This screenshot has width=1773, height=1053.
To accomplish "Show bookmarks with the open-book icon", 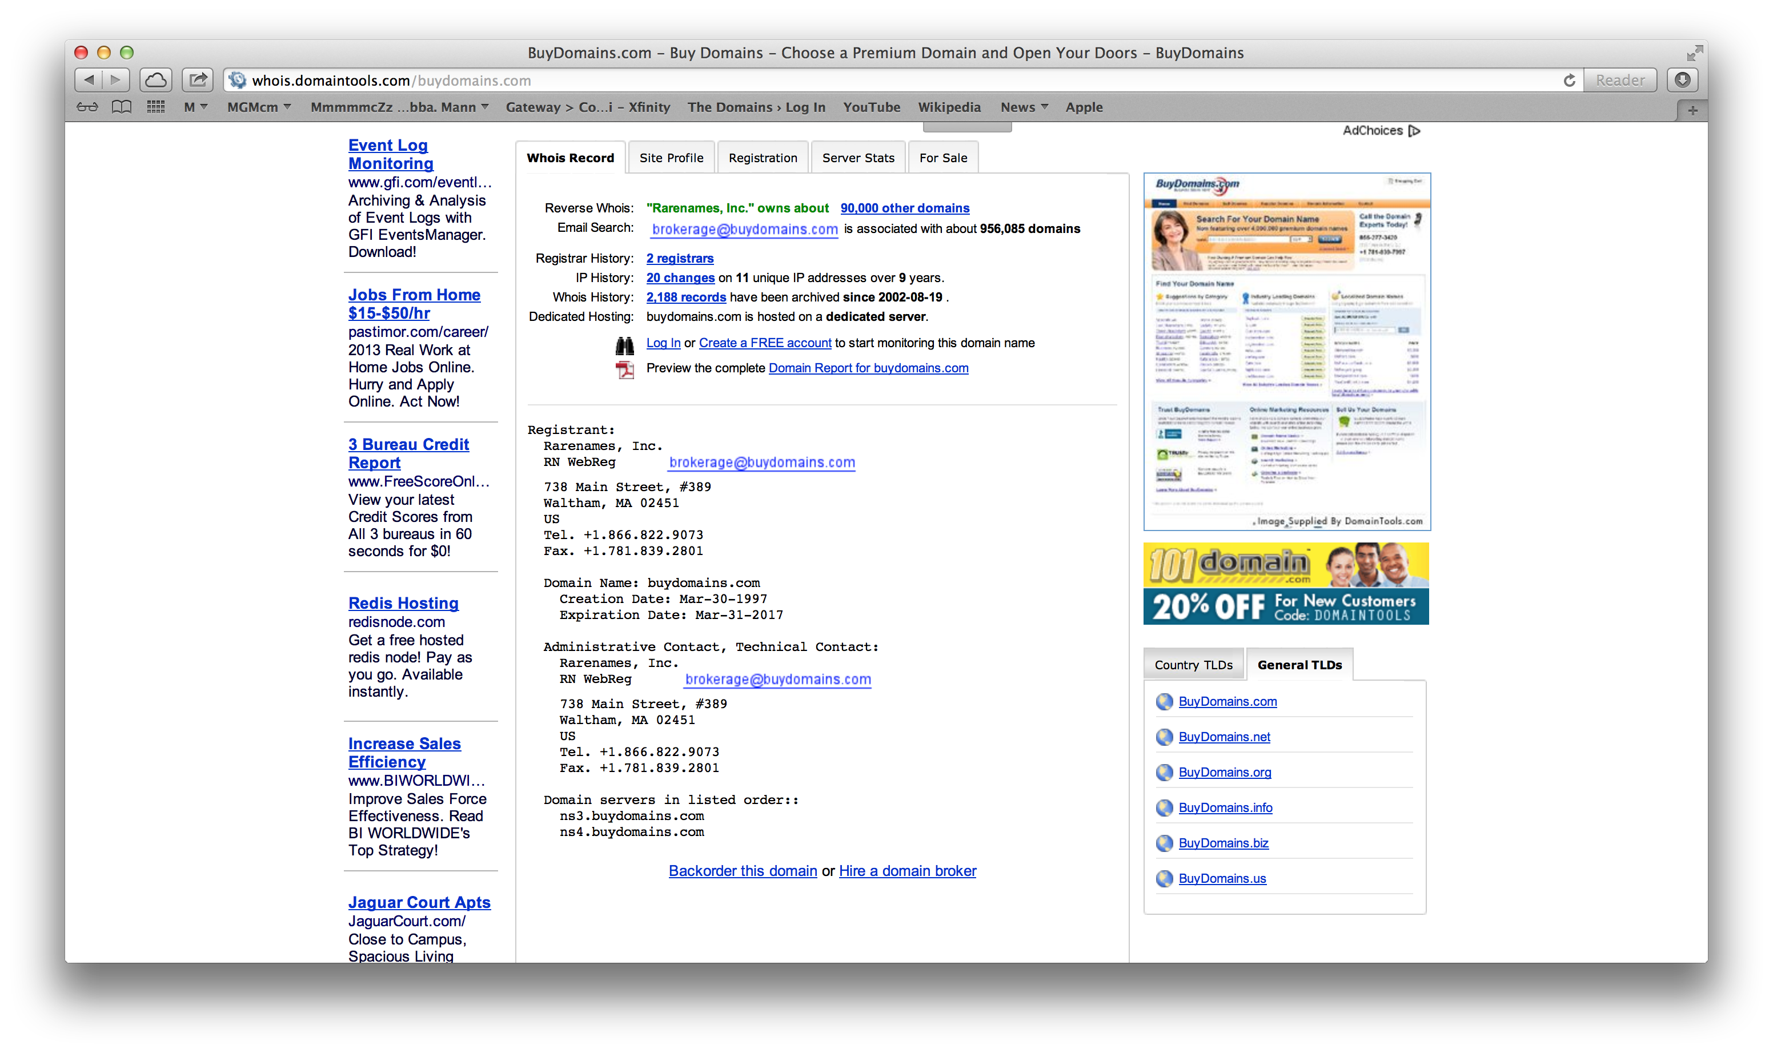I will pyautogui.click(x=121, y=107).
